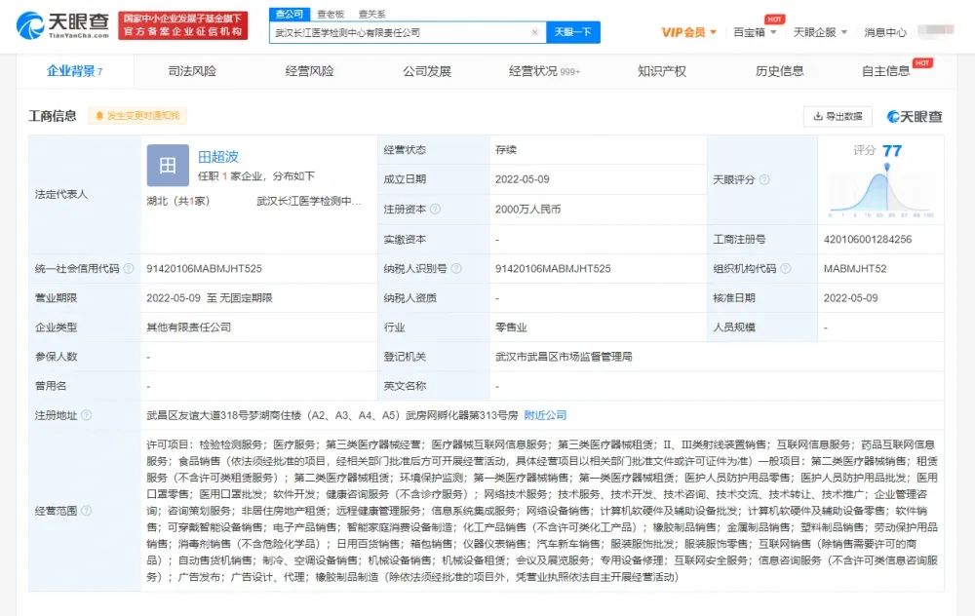The height and width of the screenshot is (616, 975).
Task: Click the 成立日期 value 2022-05-09
Action: [x=523, y=179]
